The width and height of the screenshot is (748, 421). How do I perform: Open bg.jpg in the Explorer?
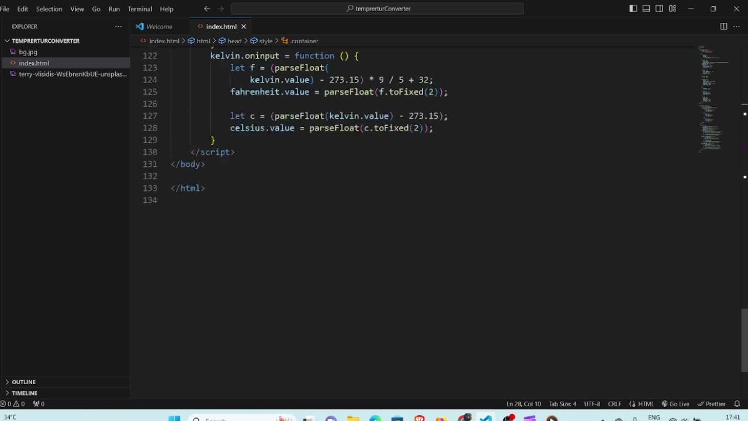(x=28, y=52)
